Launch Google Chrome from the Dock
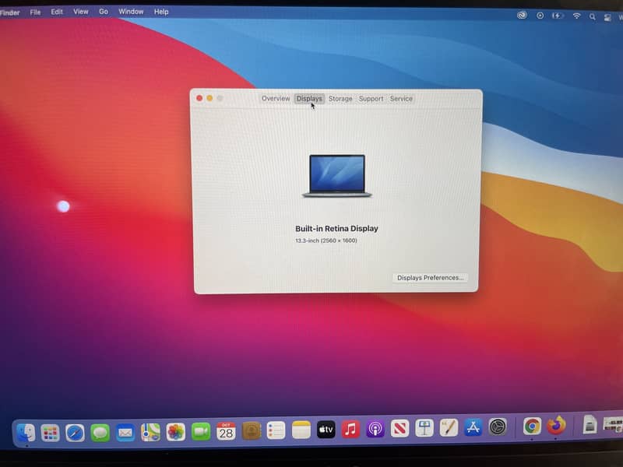This screenshot has height=467, width=623. click(x=532, y=426)
